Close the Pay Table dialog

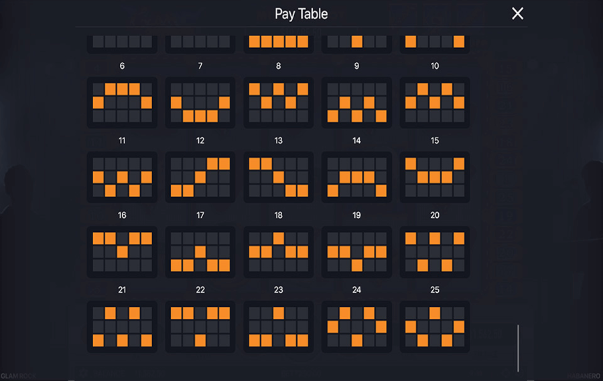click(517, 13)
